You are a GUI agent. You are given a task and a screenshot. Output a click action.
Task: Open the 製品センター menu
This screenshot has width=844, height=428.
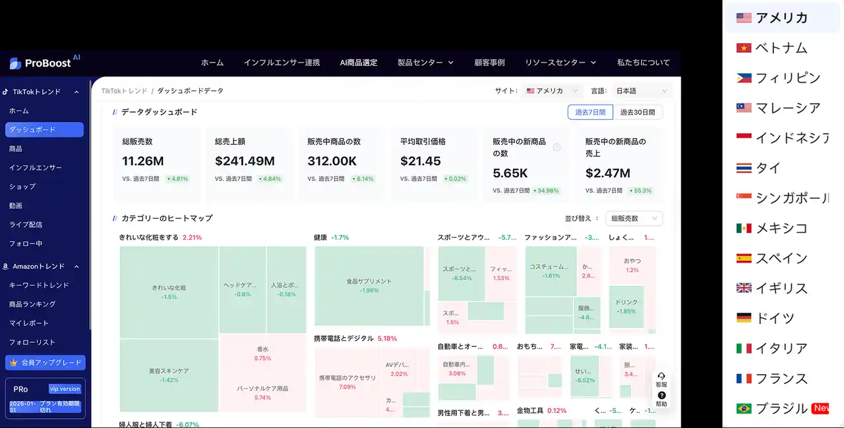tap(425, 63)
